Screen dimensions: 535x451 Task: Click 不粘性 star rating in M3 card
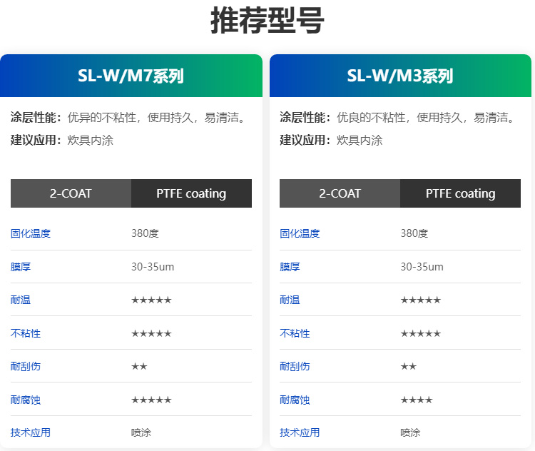point(420,333)
